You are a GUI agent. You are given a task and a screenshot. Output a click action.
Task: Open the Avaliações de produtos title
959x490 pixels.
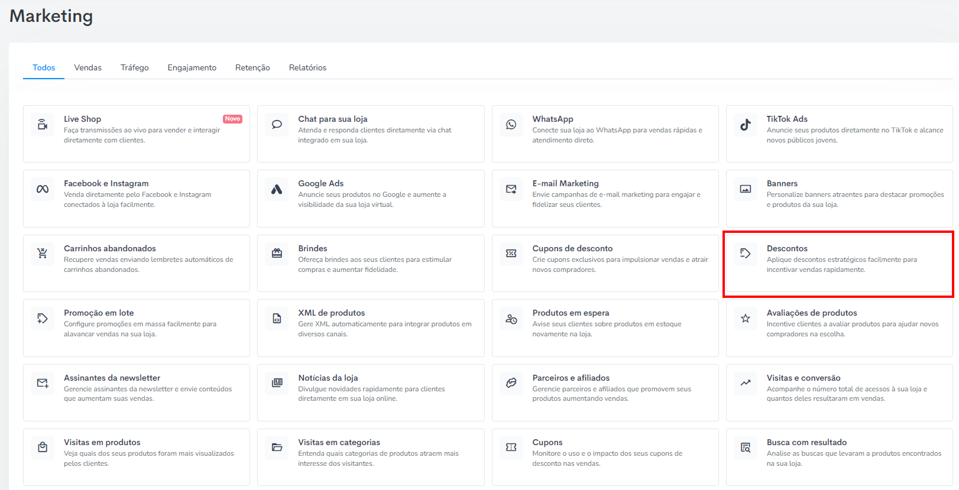pos(812,313)
